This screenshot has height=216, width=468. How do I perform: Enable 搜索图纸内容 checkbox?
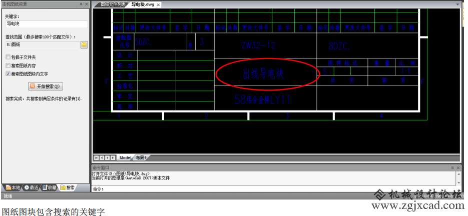tap(8, 65)
